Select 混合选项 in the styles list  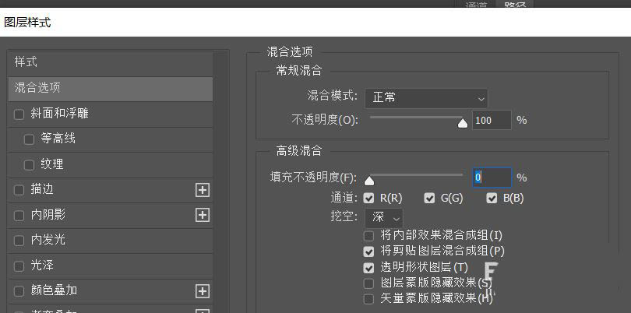coord(111,89)
